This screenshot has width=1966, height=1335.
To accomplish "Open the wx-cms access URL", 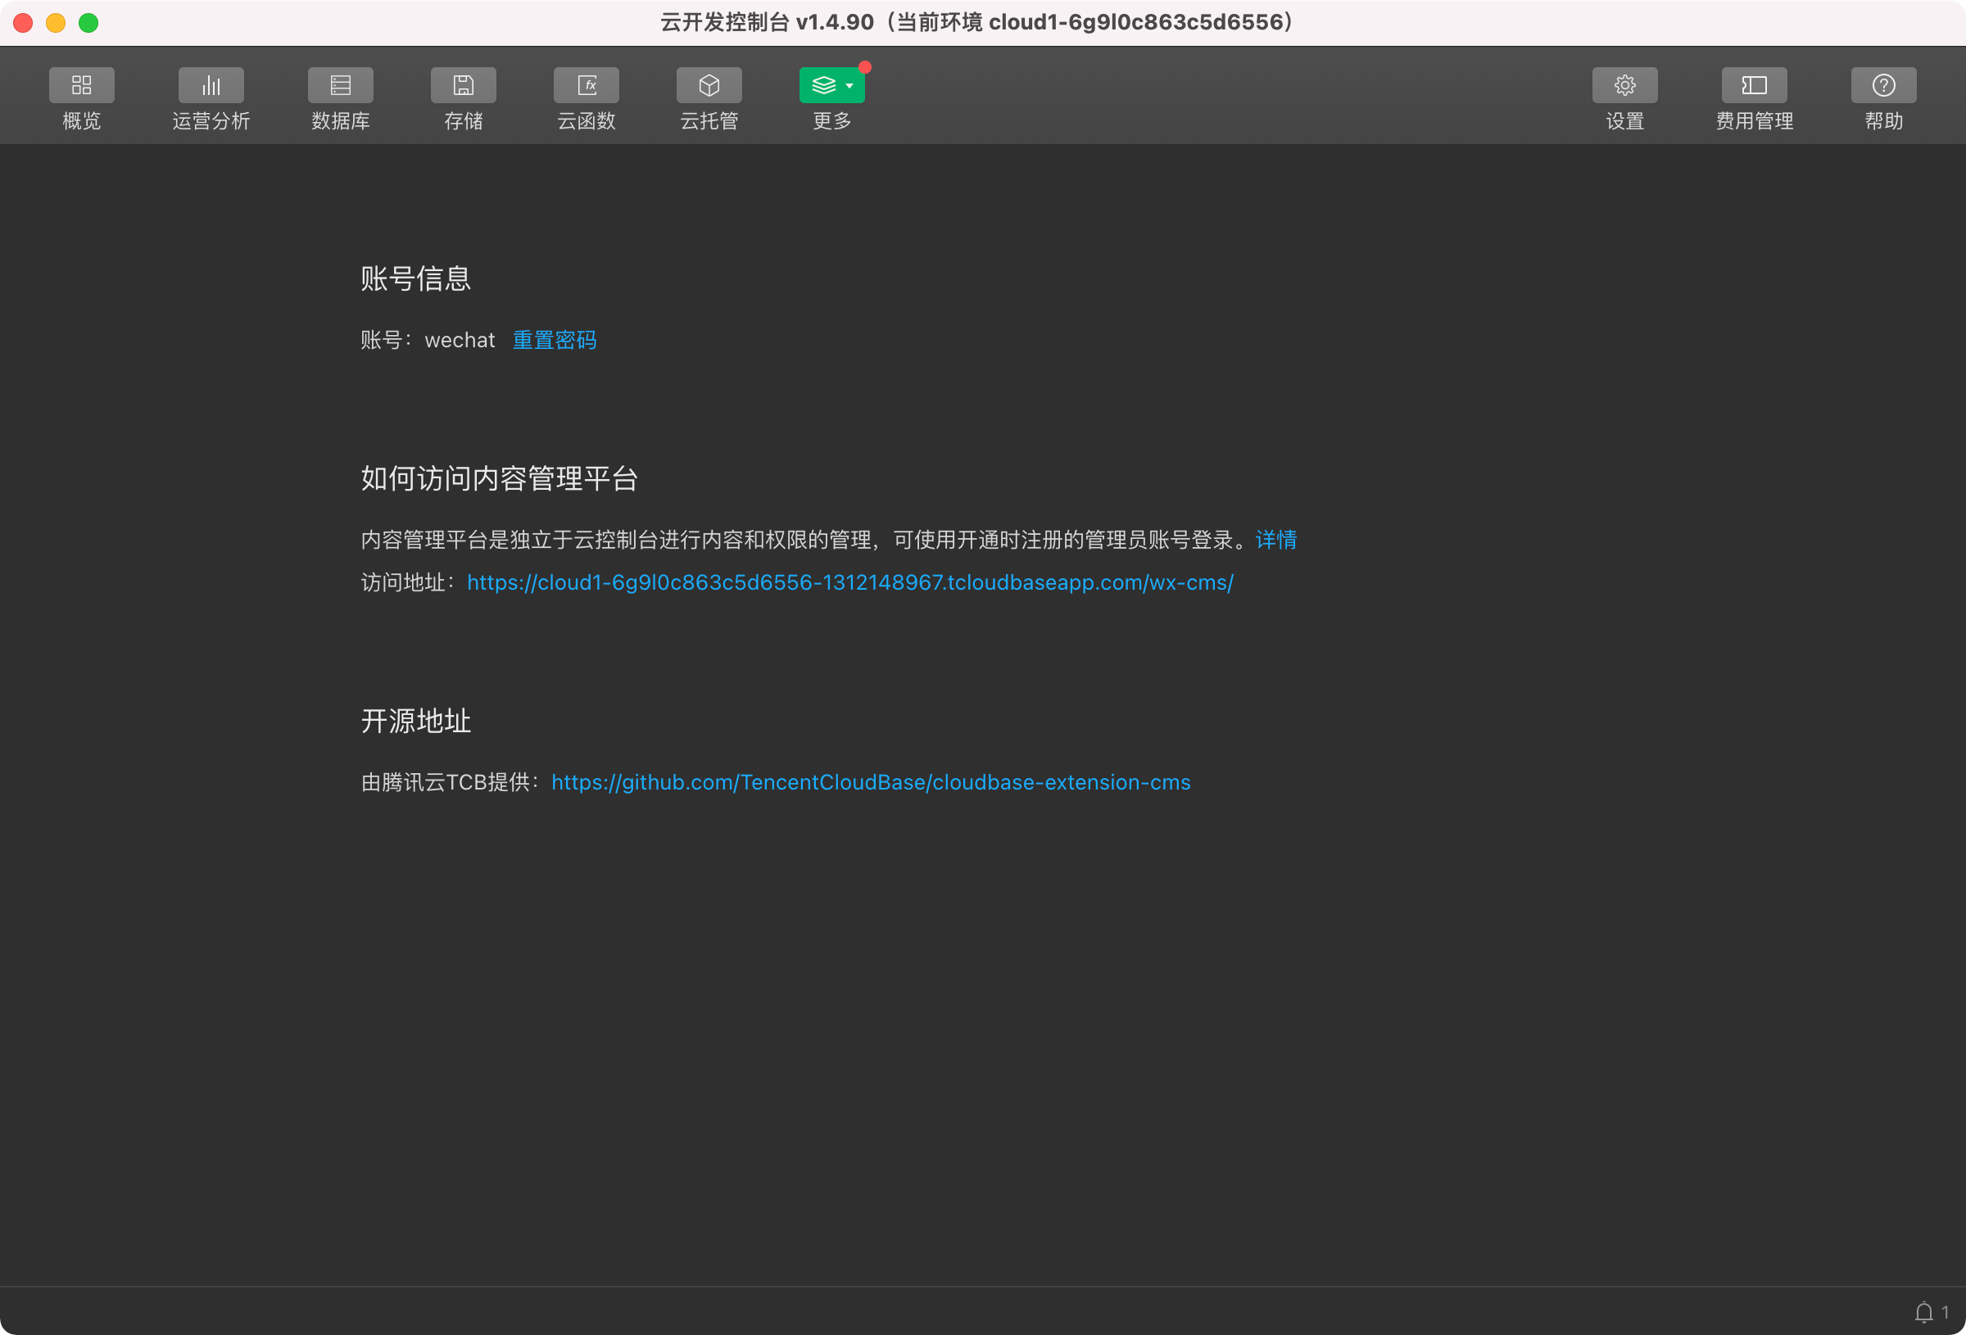I will pyautogui.click(x=849, y=583).
